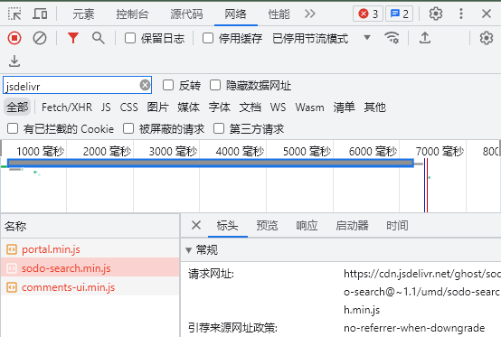501x337 pixels.
Task: Show more DevTools tabs chevron
Action: (310, 14)
